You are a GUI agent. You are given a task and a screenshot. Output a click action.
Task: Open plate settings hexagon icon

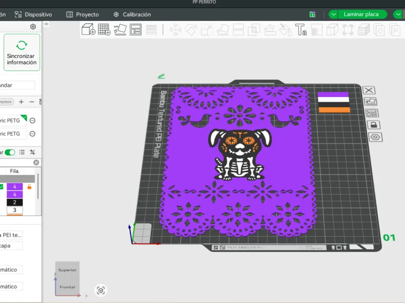(x=375, y=137)
